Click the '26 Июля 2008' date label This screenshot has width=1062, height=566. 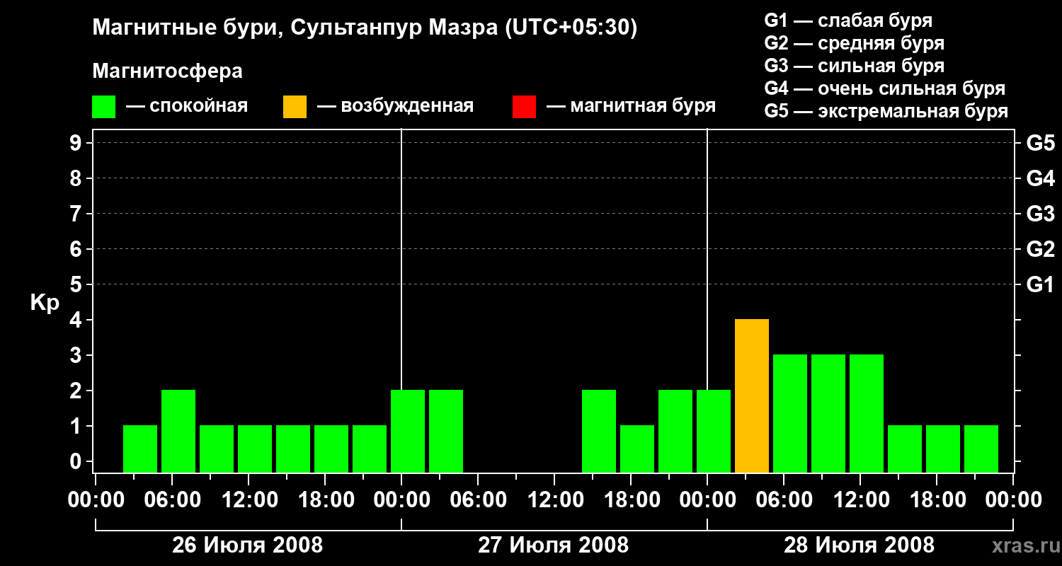(248, 545)
